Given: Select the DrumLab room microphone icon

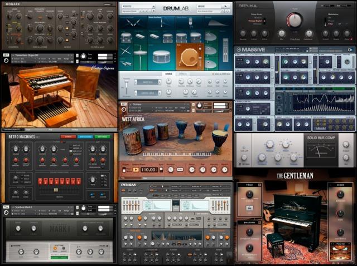Looking at the screenshot, I should click(x=190, y=23).
